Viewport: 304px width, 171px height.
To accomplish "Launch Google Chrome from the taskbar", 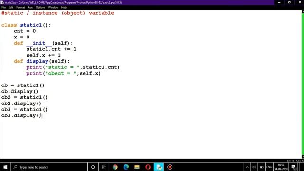I will pyautogui.click(x=115, y=167).
